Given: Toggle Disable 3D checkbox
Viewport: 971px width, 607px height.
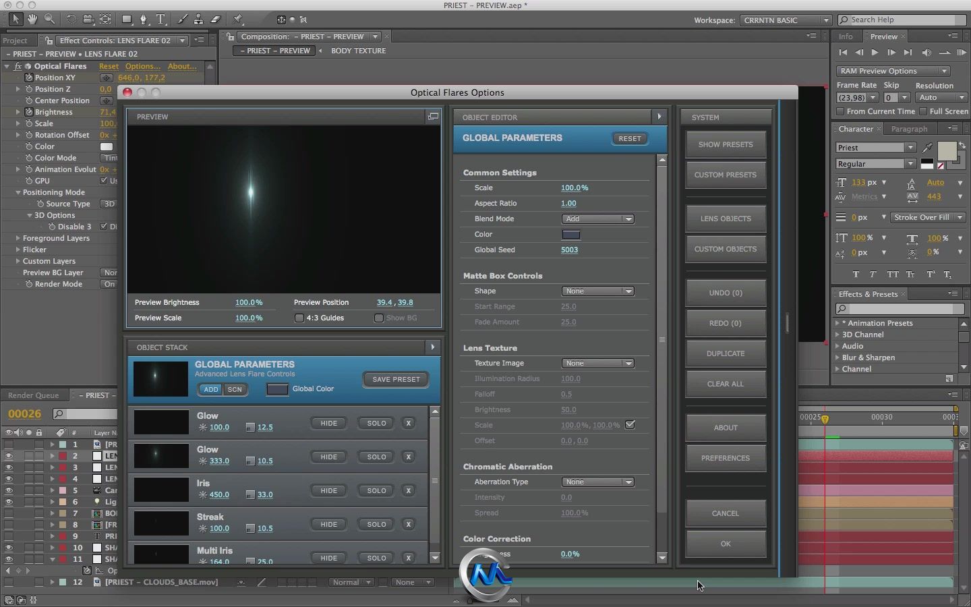Looking at the screenshot, I should (x=104, y=227).
